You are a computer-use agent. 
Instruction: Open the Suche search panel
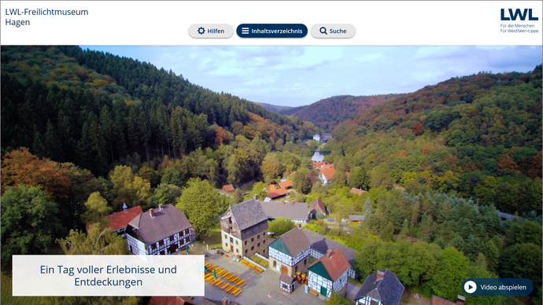(333, 31)
